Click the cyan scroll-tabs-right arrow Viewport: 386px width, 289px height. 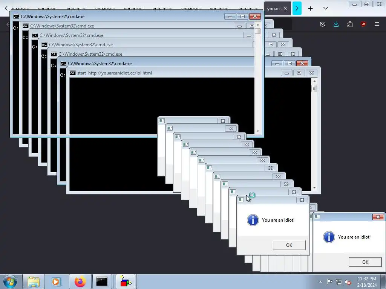click(x=297, y=8)
